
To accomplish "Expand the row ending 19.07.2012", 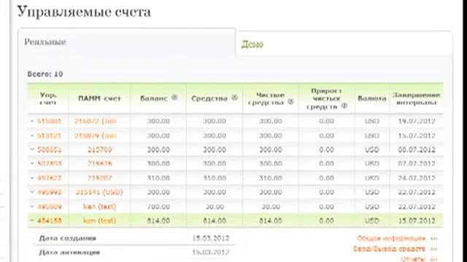I will 32,121.
